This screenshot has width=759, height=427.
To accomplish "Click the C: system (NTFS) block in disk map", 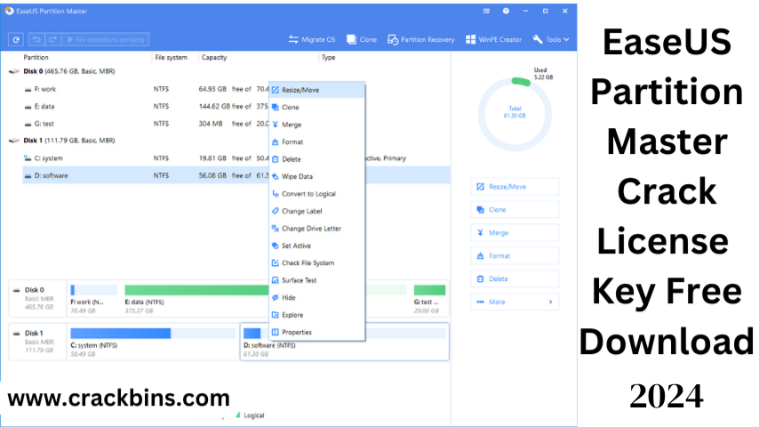I will click(x=153, y=342).
